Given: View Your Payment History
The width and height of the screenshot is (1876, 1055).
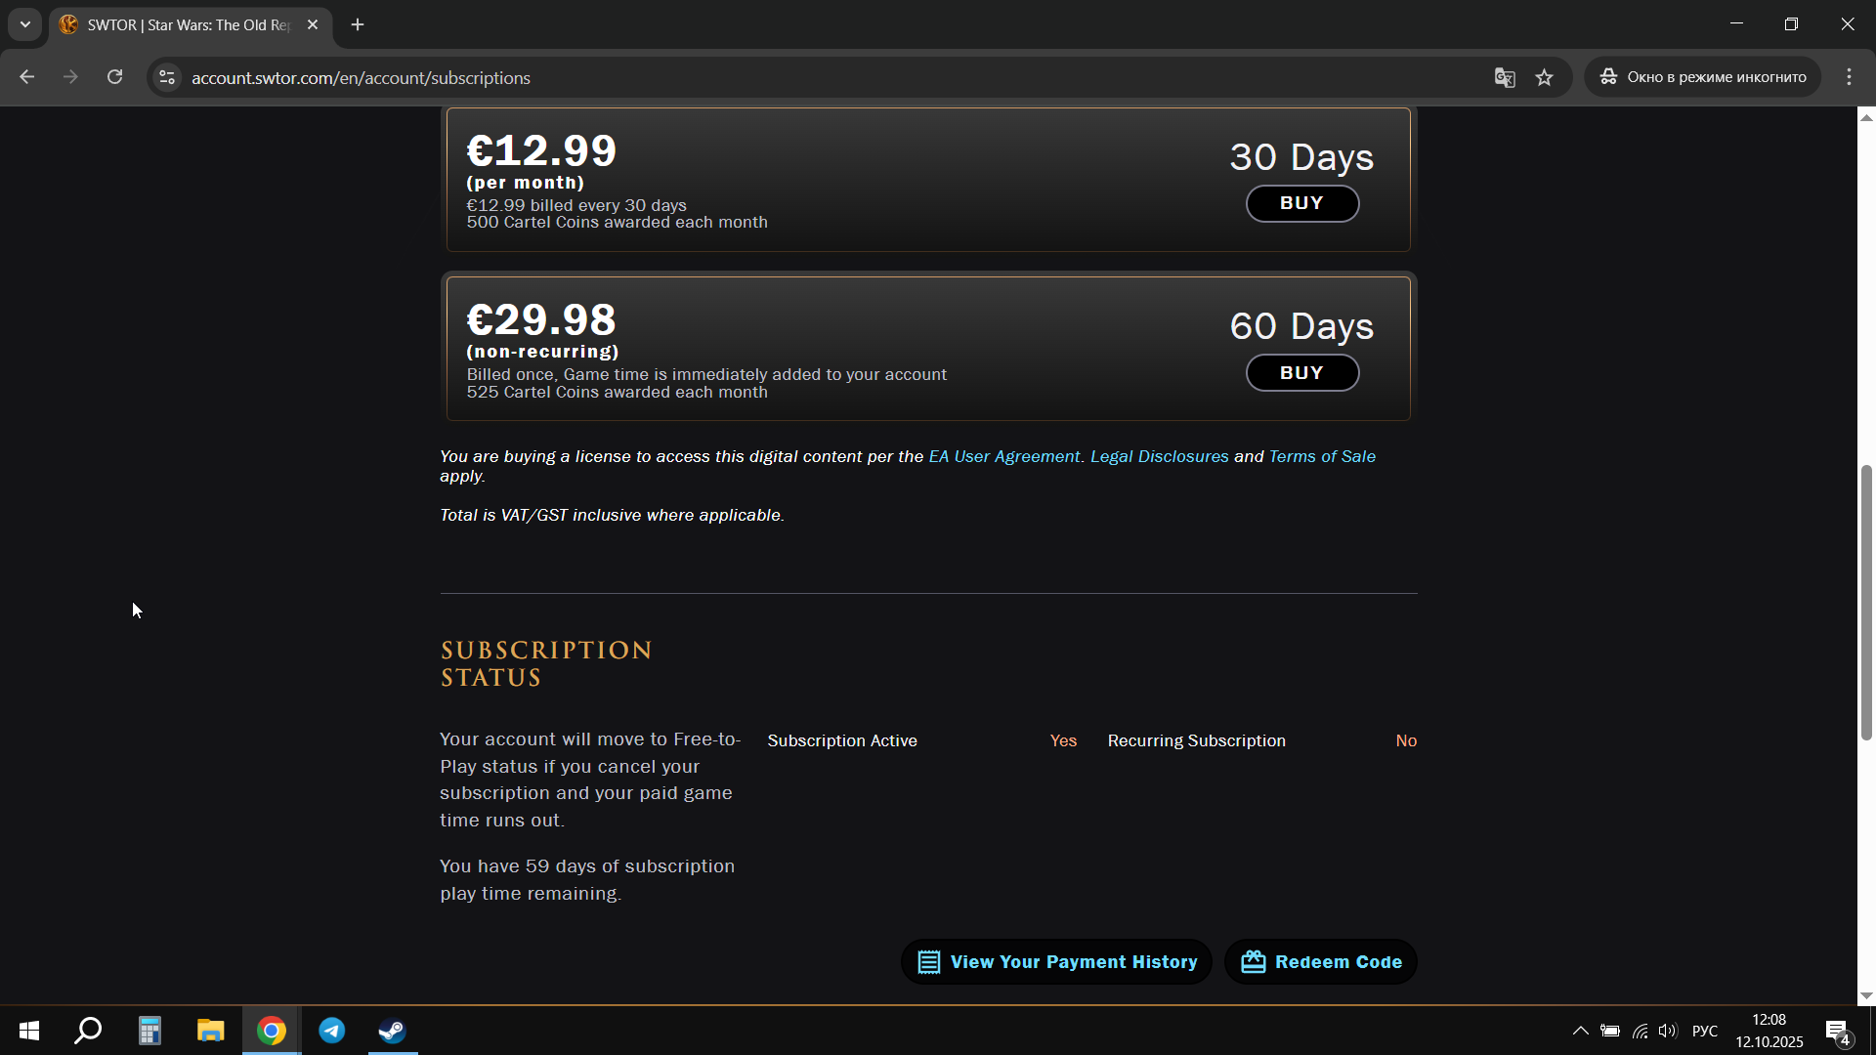Looking at the screenshot, I should [x=1056, y=962].
